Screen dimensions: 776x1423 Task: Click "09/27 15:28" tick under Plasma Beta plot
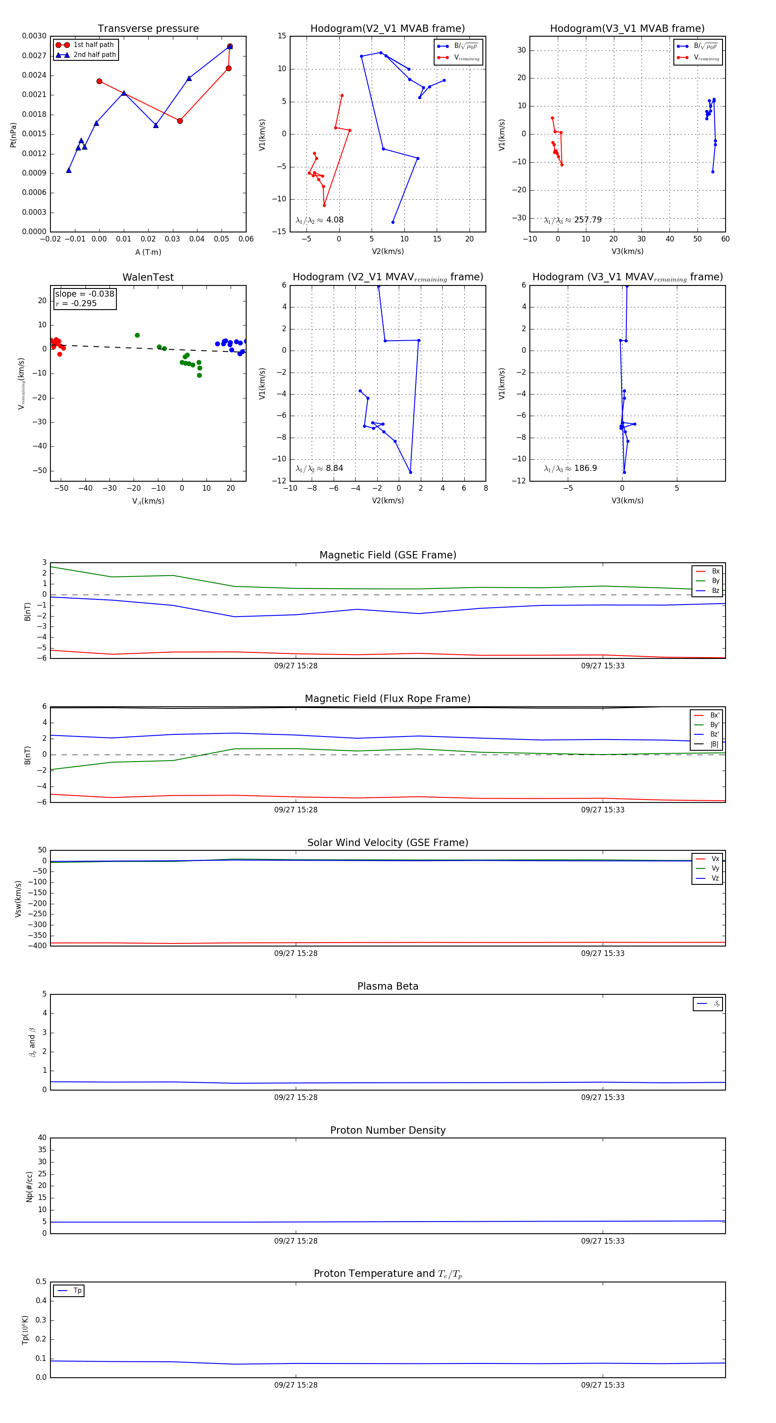pyautogui.click(x=296, y=1097)
